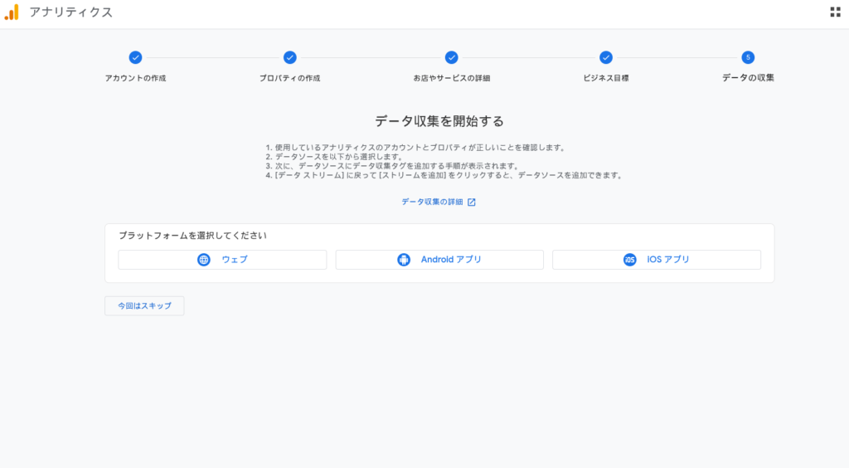The height and width of the screenshot is (468, 849).
Task: Click the globe icon for ウェブ platform
Action: [x=204, y=260]
